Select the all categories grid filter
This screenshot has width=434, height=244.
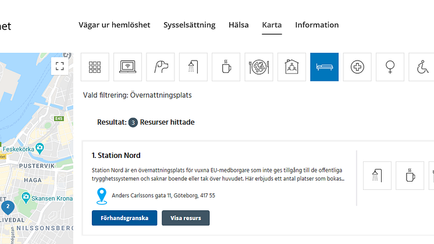[95, 67]
